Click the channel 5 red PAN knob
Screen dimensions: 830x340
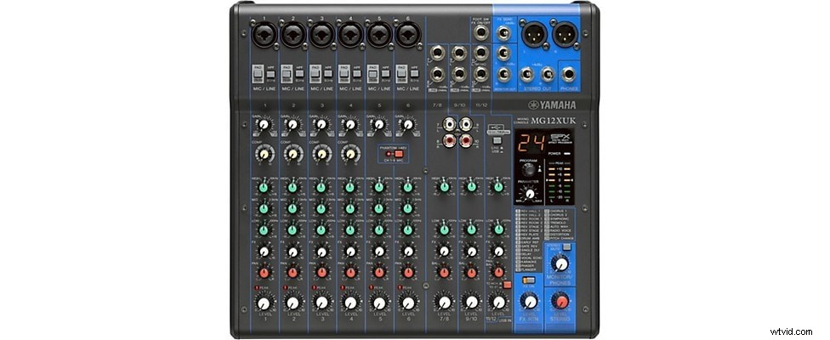pos(379,272)
